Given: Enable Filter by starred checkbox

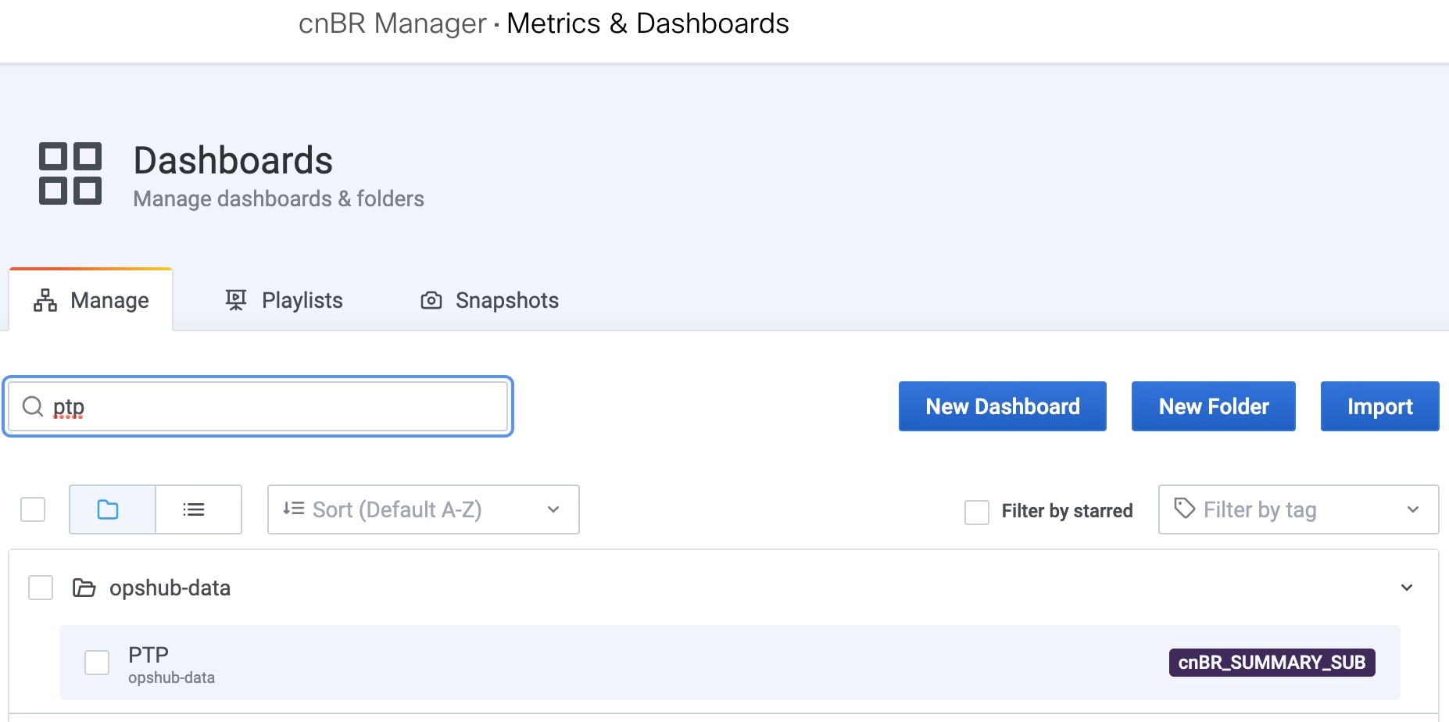Looking at the screenshot, I should pos(977,512).
